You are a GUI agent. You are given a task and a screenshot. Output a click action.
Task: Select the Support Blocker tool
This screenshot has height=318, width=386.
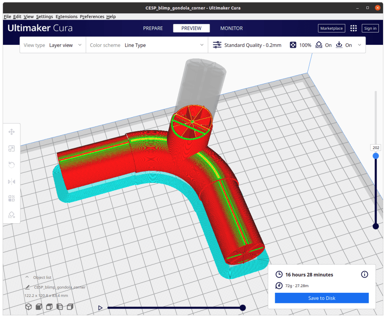tap(11, 215)
